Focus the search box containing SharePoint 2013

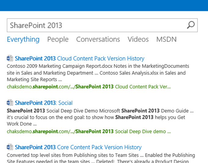92,25
